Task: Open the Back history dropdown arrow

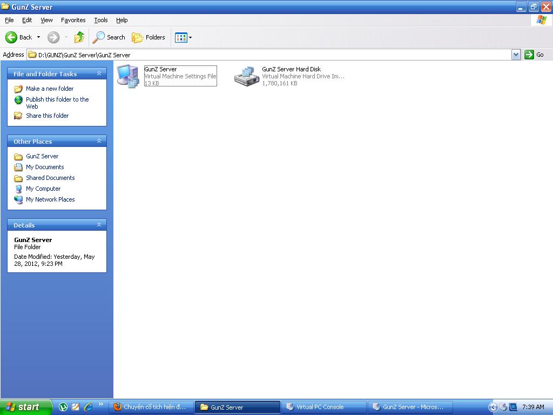Action: pos(38,37)
